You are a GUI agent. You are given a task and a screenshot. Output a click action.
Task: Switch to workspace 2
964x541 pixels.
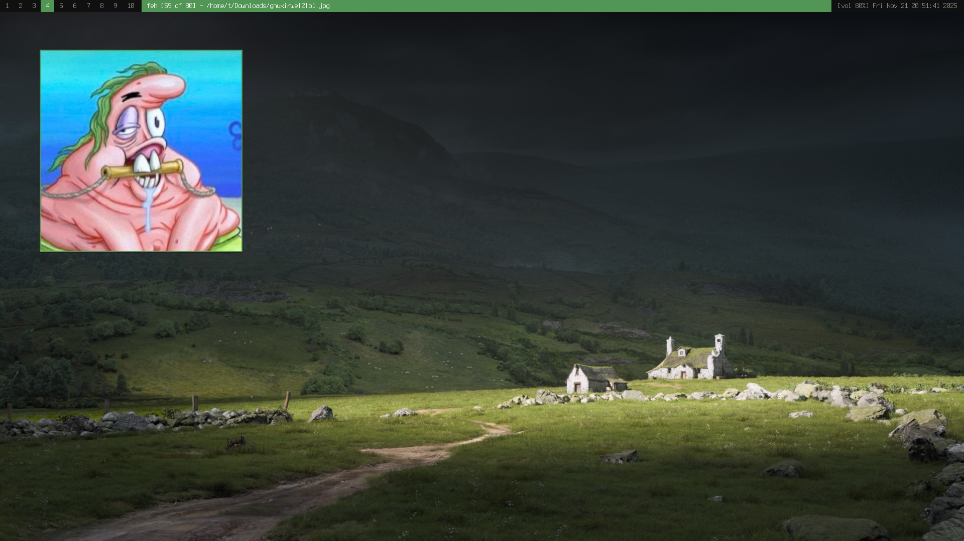point(21,6)
